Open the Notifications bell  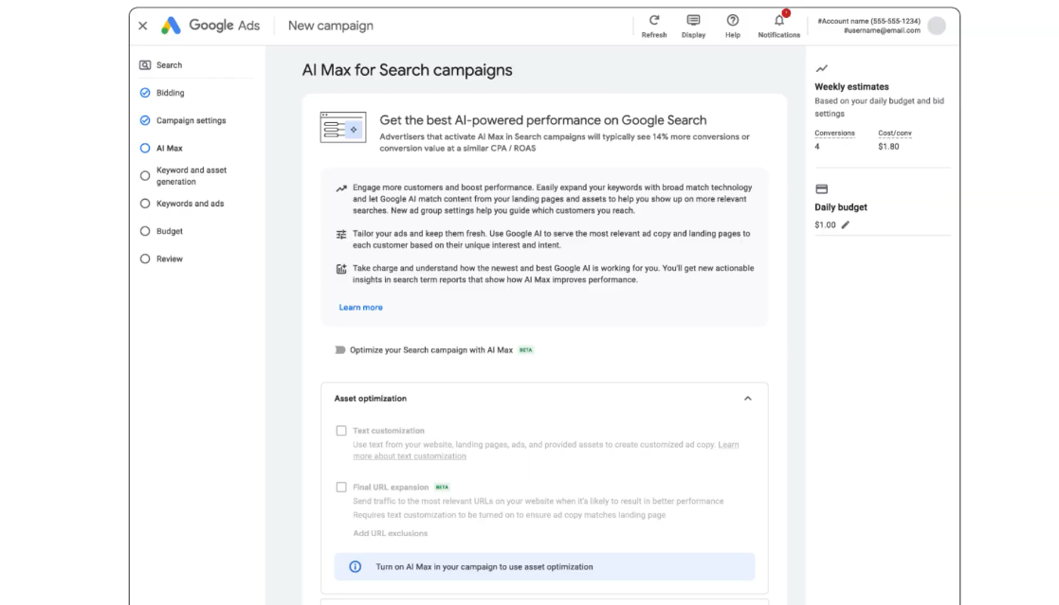778,20
